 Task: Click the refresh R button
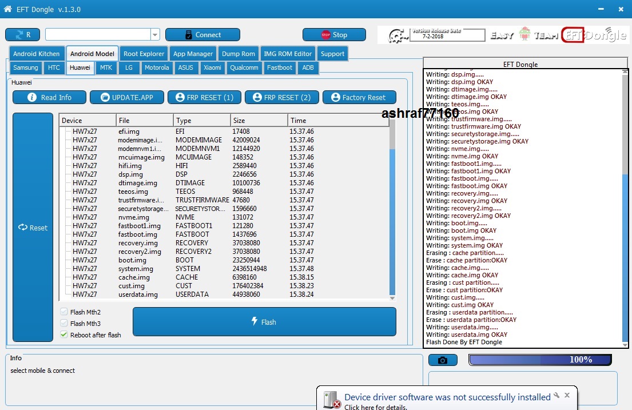[x=22, y=35]
